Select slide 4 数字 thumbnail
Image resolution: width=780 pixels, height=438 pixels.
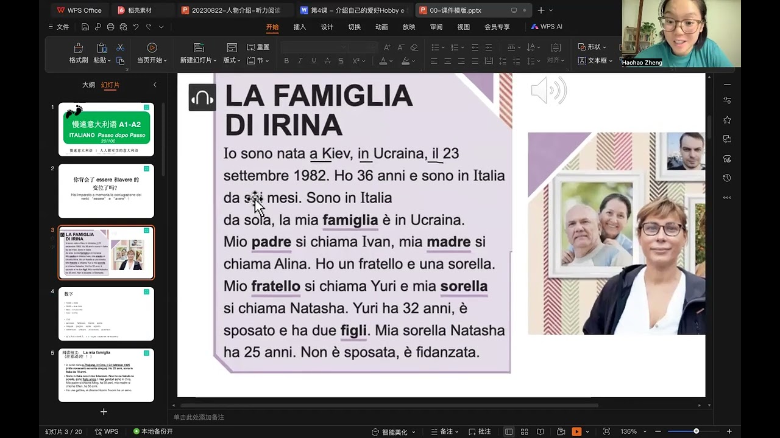[106, 314]
